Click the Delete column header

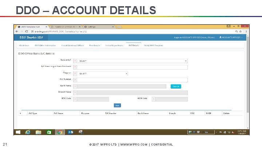point(226,113)
